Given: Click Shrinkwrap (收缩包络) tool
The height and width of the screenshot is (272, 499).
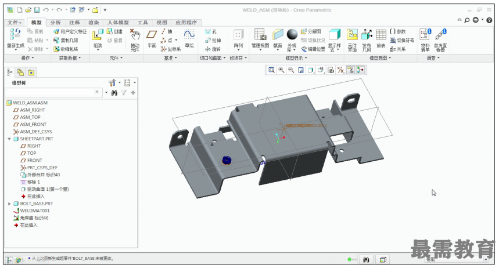Looking at the screenshot, I should tap(66, 49).
